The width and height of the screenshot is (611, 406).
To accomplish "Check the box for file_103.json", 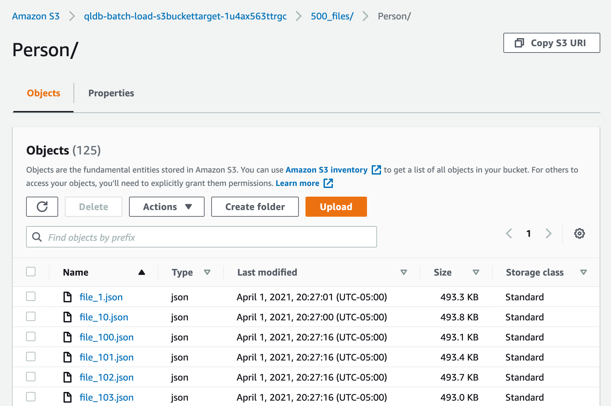I will coord(31,397).
